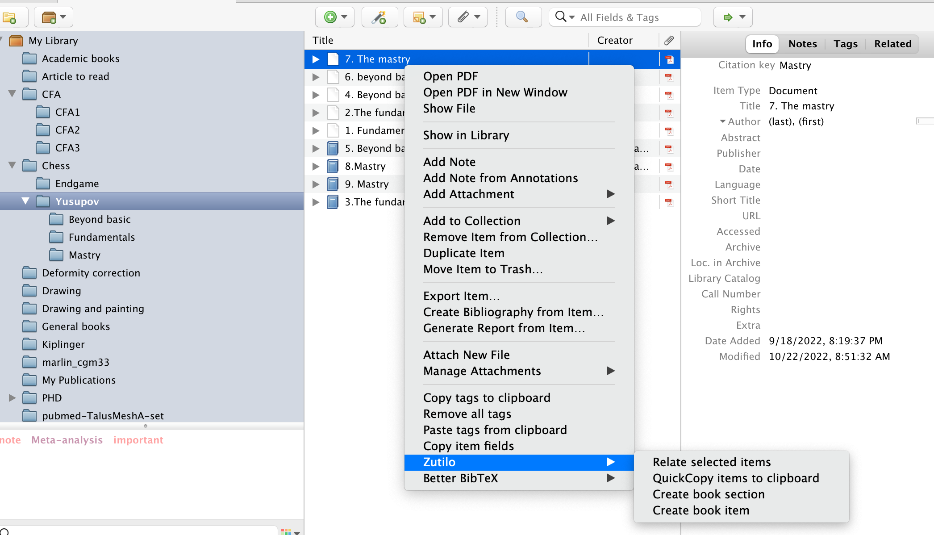Click the green New Item plus icon
The image size is (934, 535).
coord(330,17)
